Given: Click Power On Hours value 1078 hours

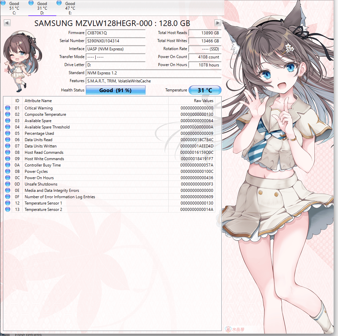Looking at the screenshot, I should [205, 65].
